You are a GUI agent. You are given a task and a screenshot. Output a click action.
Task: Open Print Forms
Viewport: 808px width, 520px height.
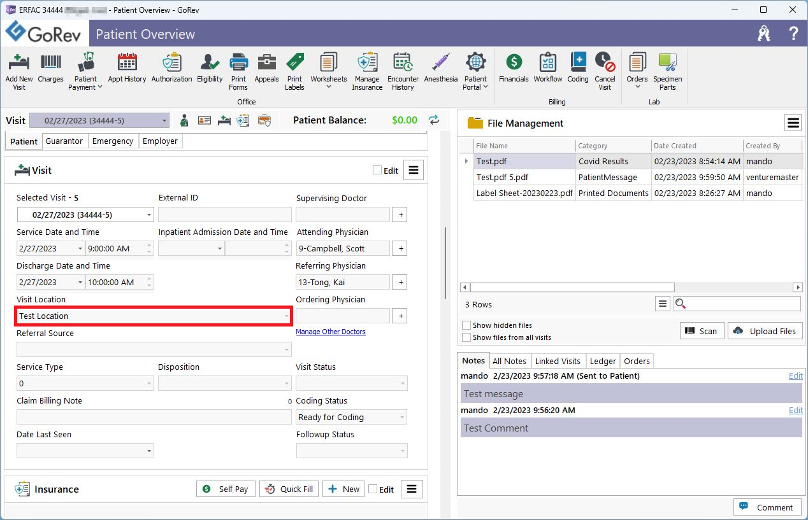point(238,71)
